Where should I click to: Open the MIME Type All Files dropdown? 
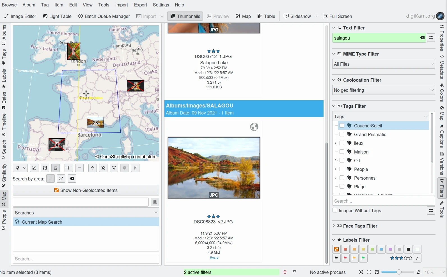383,64
